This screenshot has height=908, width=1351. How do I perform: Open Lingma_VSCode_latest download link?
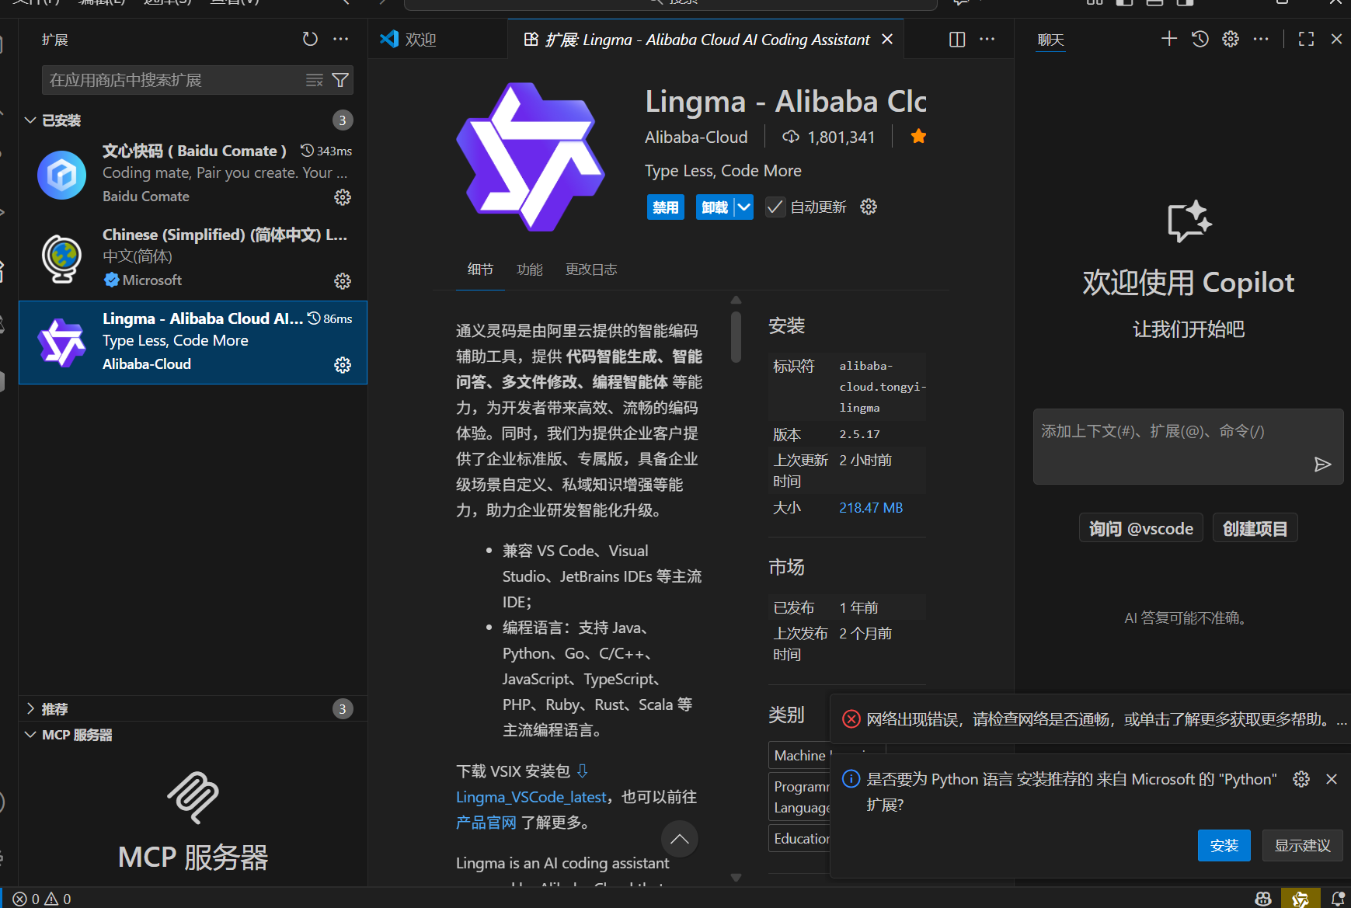pyautogui.click(x=531, y=797)
